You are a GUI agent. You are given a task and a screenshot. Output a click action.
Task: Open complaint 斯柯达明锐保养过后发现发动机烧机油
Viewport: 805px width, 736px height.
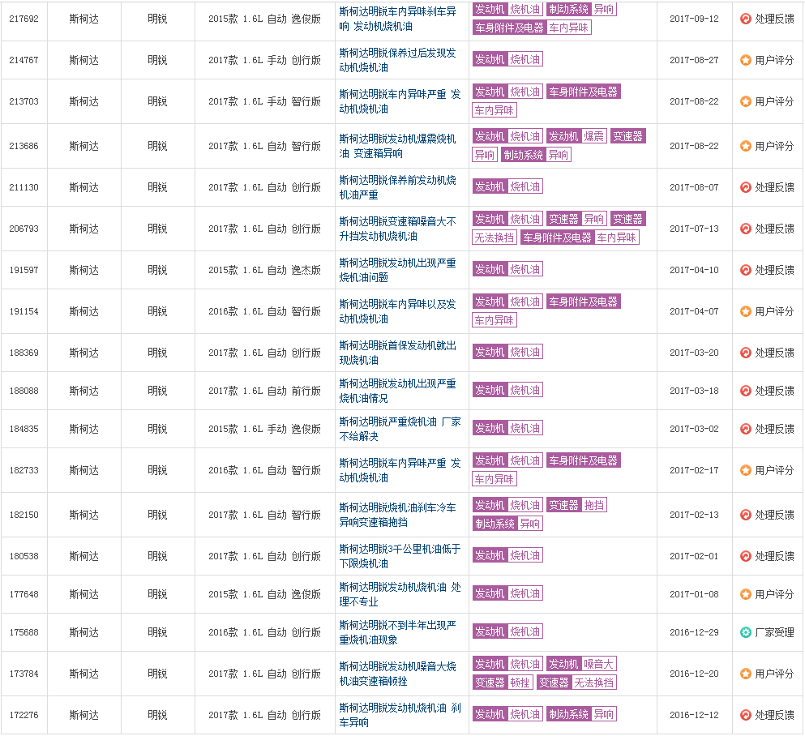pyautogui.click(x=397, y=60)
